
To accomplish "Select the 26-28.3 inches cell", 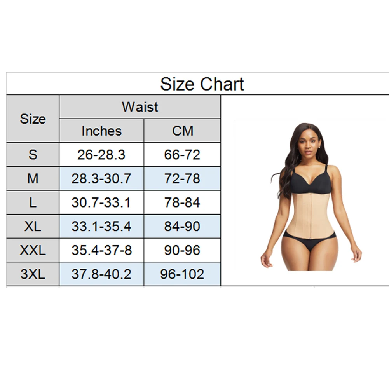I will (x=101, y=155).
